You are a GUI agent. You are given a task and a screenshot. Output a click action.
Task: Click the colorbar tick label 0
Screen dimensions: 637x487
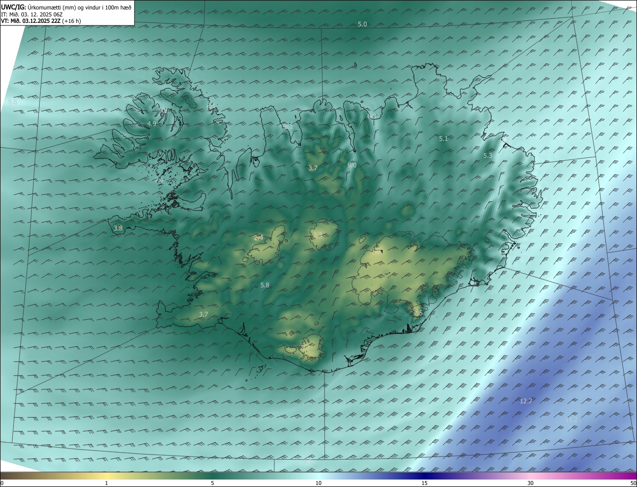pyautogui.click(x=2, y=483)
